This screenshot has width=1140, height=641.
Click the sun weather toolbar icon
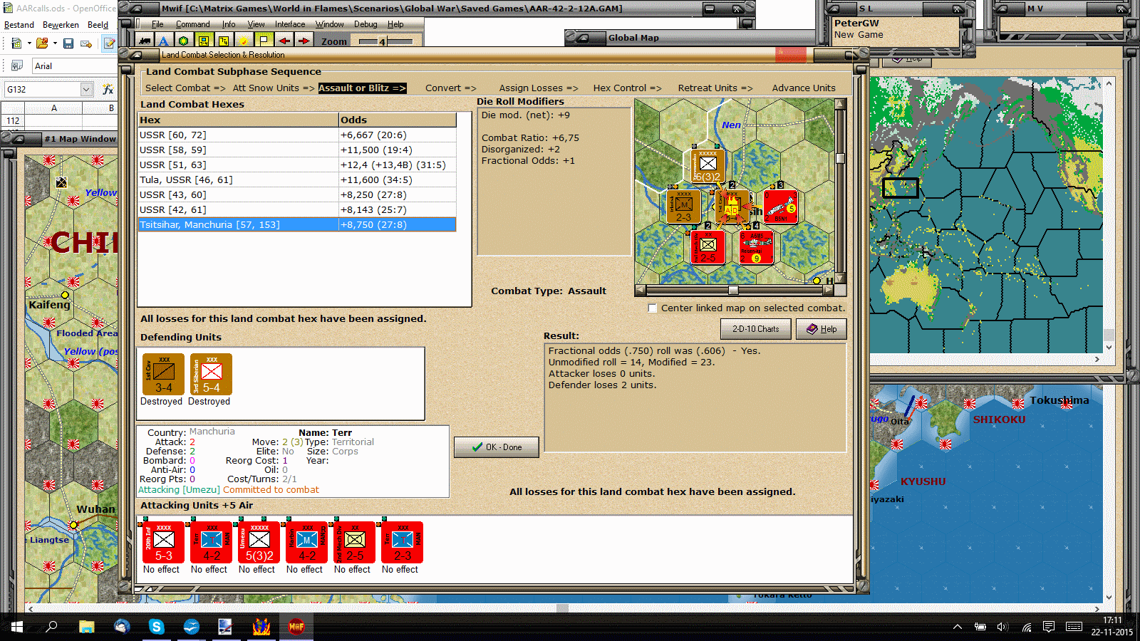coord(244,41)
